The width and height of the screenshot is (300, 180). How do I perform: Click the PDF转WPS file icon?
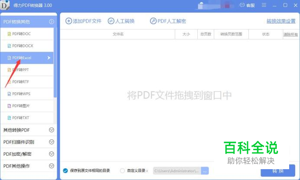[9, 94]
